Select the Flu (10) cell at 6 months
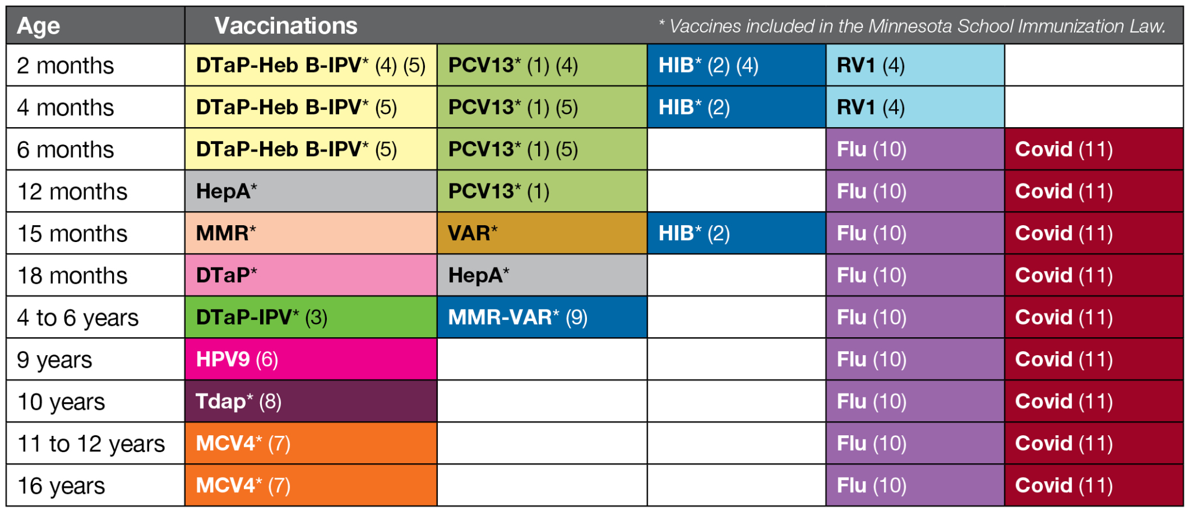 point(915,149)
